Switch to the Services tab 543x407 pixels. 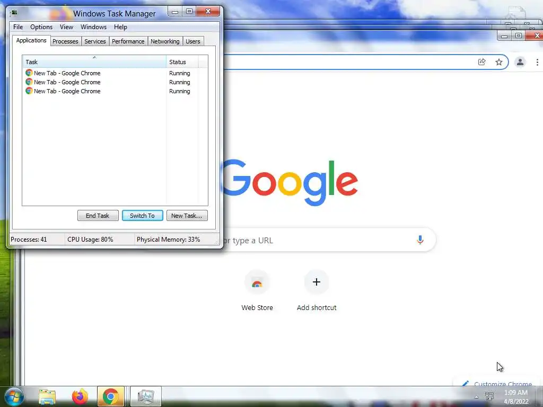tap(95, 41)
